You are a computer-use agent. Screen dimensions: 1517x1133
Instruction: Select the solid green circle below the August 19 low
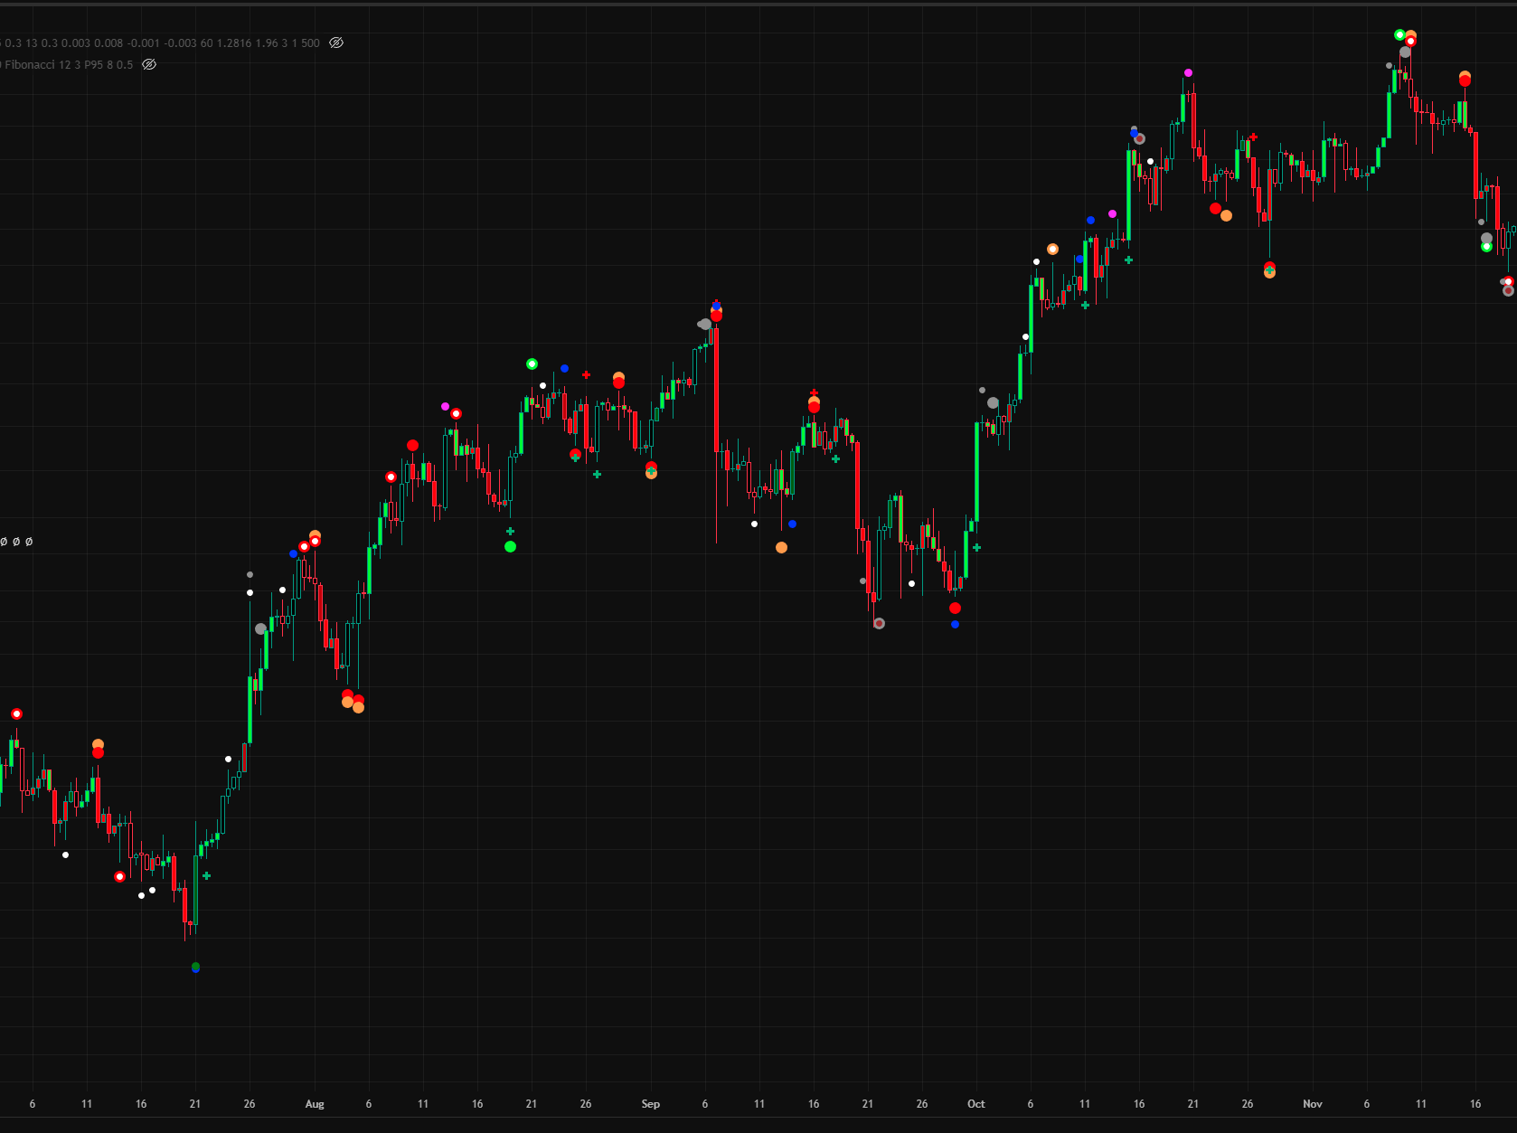pyautogui.click(x=510, y=547)
